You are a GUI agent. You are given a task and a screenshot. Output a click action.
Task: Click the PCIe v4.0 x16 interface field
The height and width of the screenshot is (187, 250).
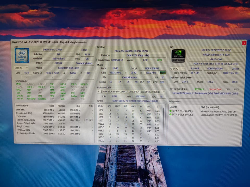pos(216,64)
